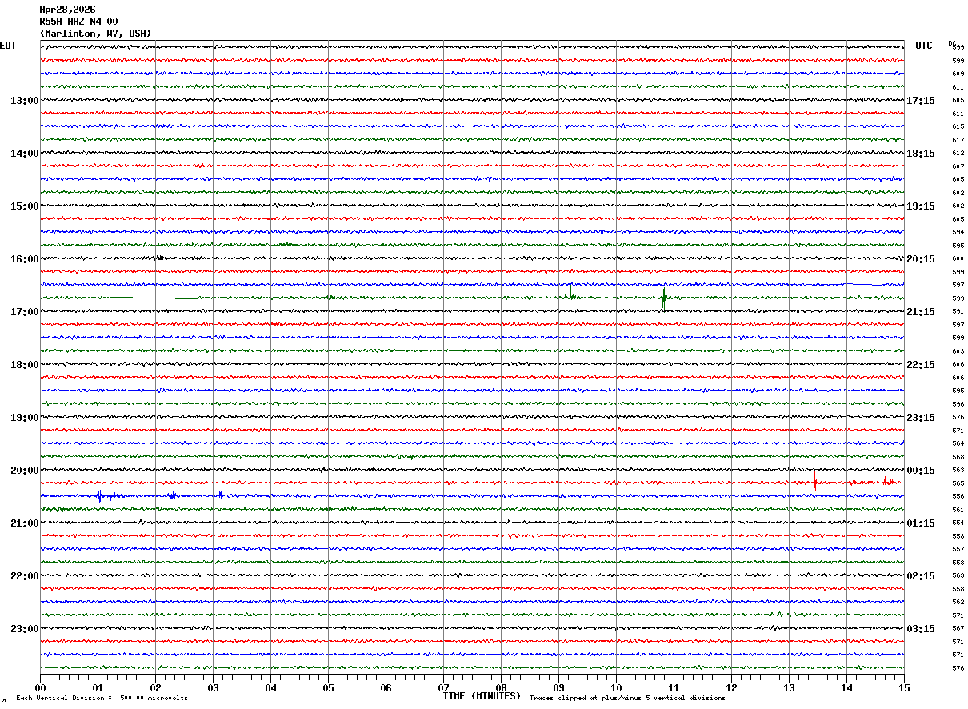Viewport: 968px width, 709px height.
Task: Click the large green spike near minute 11
Action: [x=664, y=298]
